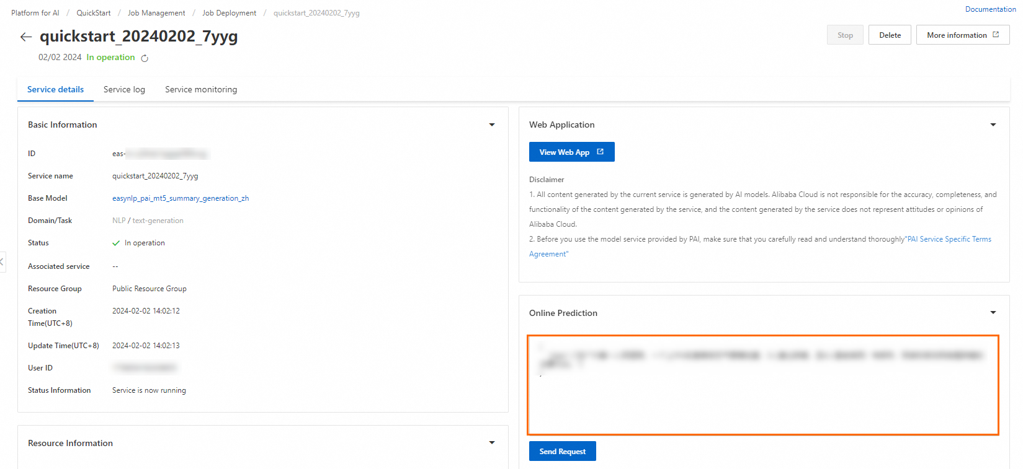Navigate to QuickStart breadcrumb
Viewport: 1023px width, 469px height.
[x=94, y=13]
